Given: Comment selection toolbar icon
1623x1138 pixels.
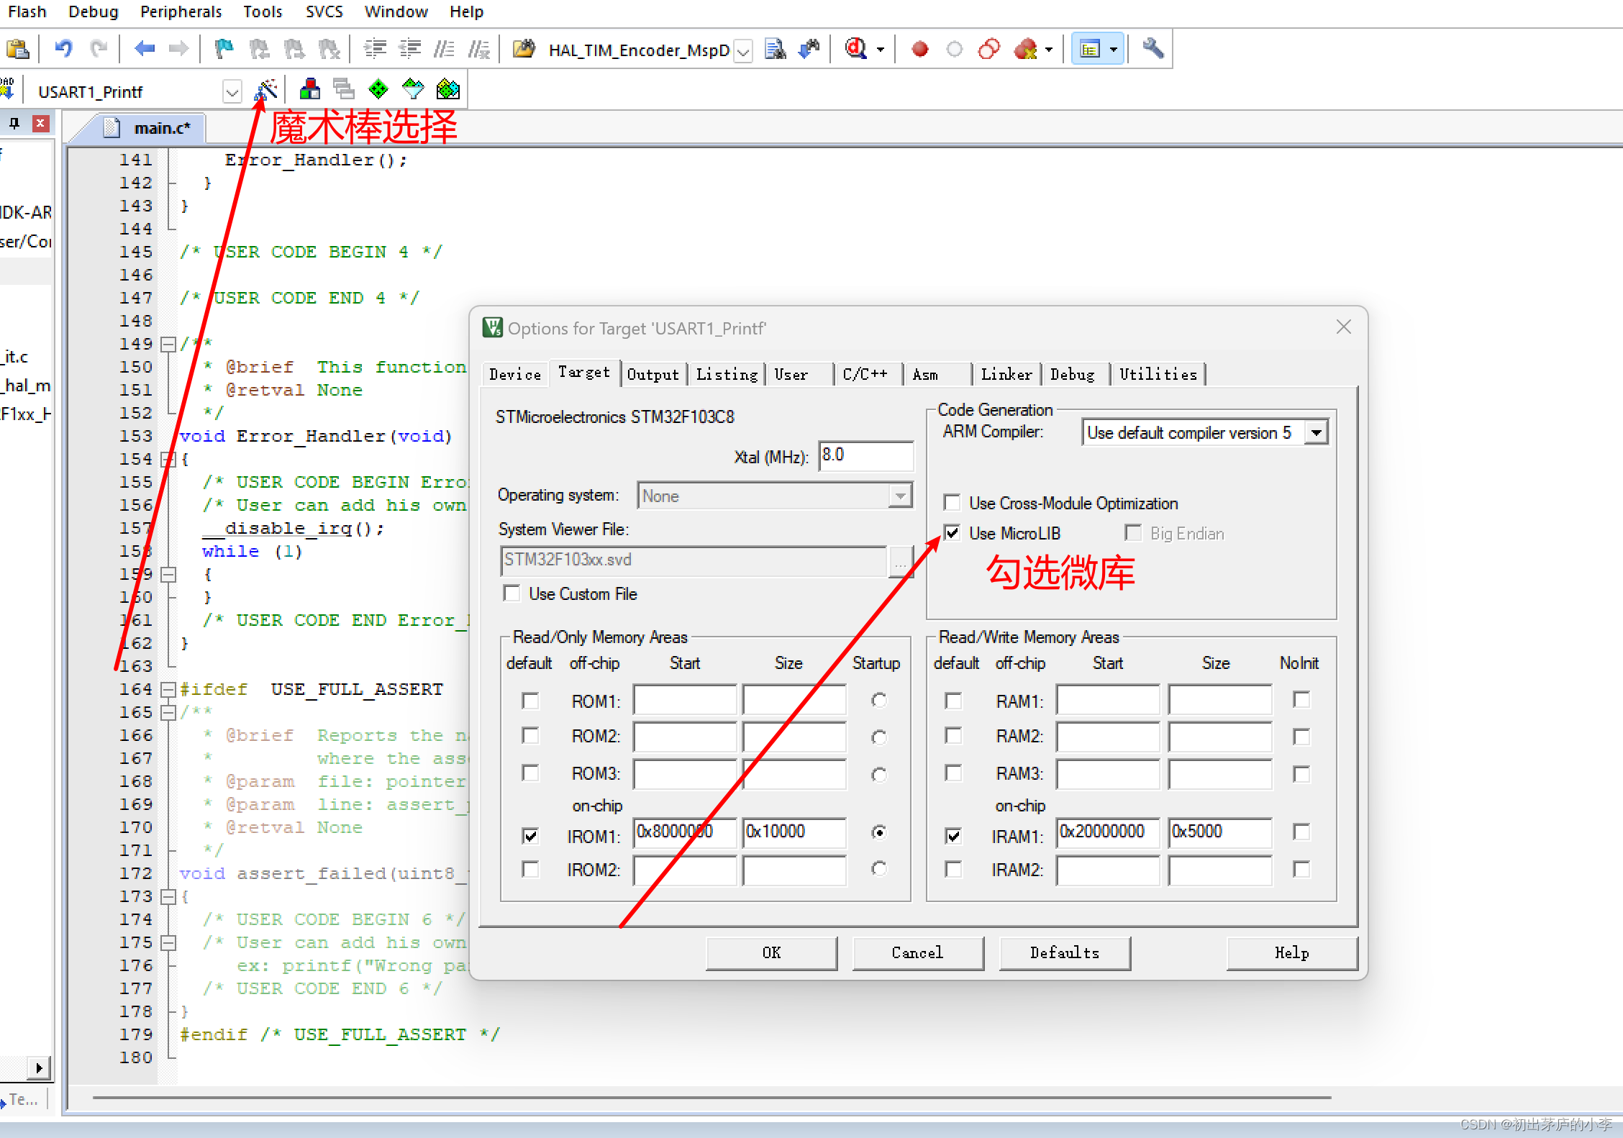Looking at the screenshot, I should pyautogui.click(x=444, y=49).
